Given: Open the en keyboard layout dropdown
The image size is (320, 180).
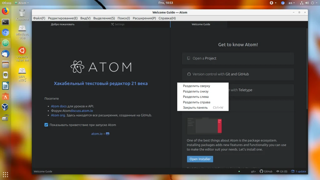Looking at the screenshot, I should 292,3.
